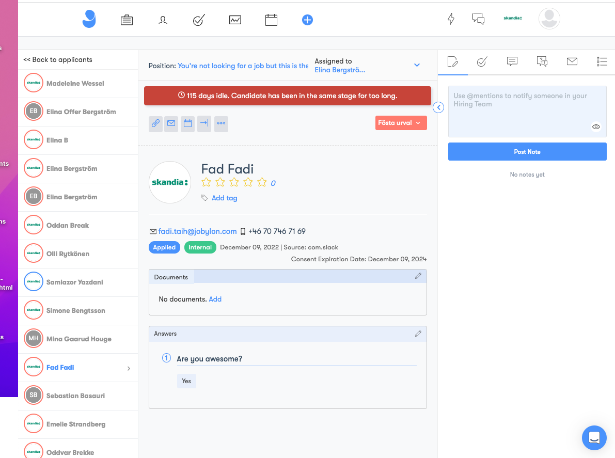
Task: Click the Internal status badge
Action: (200, 247)
